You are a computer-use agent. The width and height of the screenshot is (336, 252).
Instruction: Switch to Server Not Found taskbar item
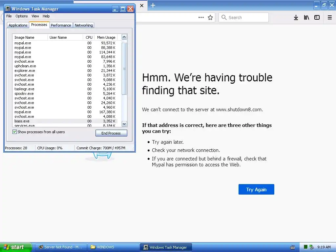(61, 247)
